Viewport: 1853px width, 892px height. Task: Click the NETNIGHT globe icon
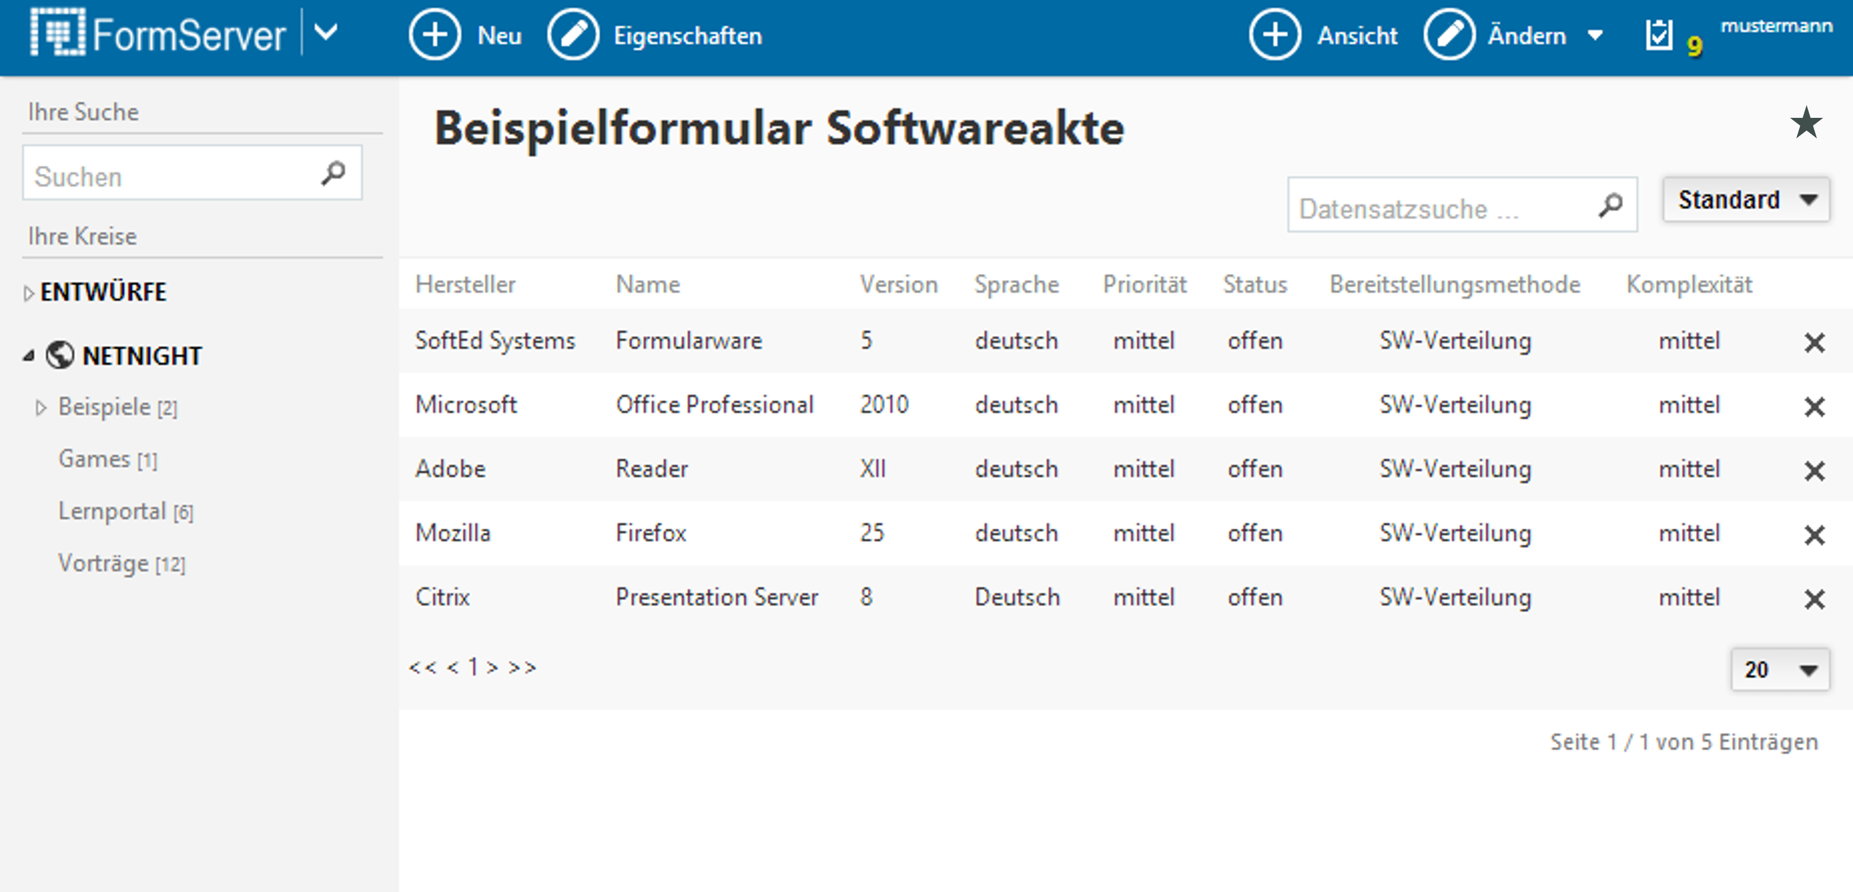[60, 355]
